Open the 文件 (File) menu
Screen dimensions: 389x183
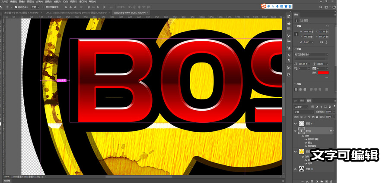tap(5, 1)
